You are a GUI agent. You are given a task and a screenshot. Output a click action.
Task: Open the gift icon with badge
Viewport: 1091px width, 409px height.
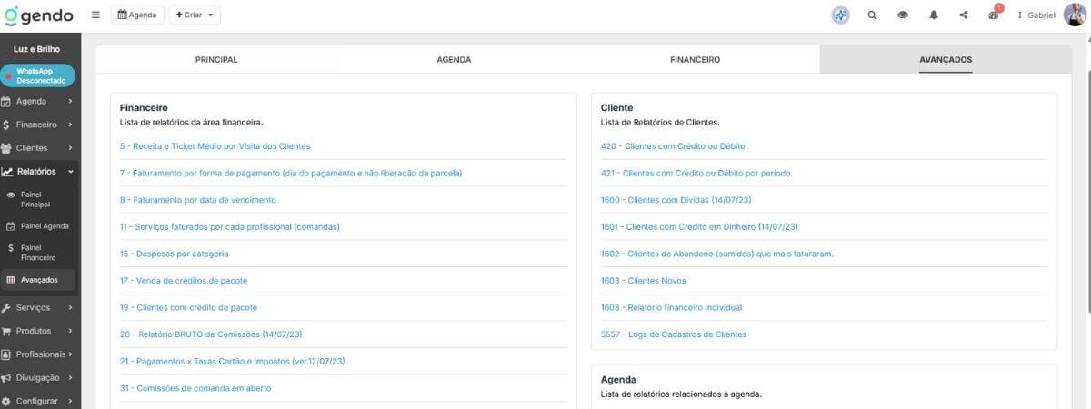click(x=995, y=15)
